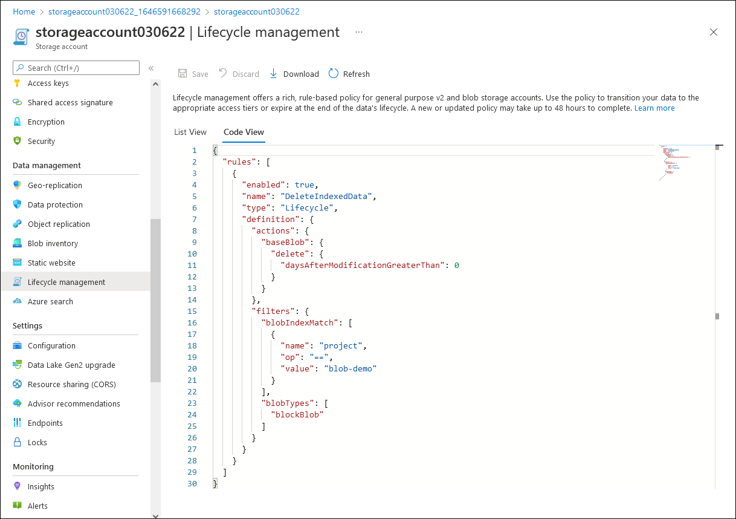This screenshot has width=736, height=519.
Task: Click the Security shield icon
Action: click(x=17, y=142)
